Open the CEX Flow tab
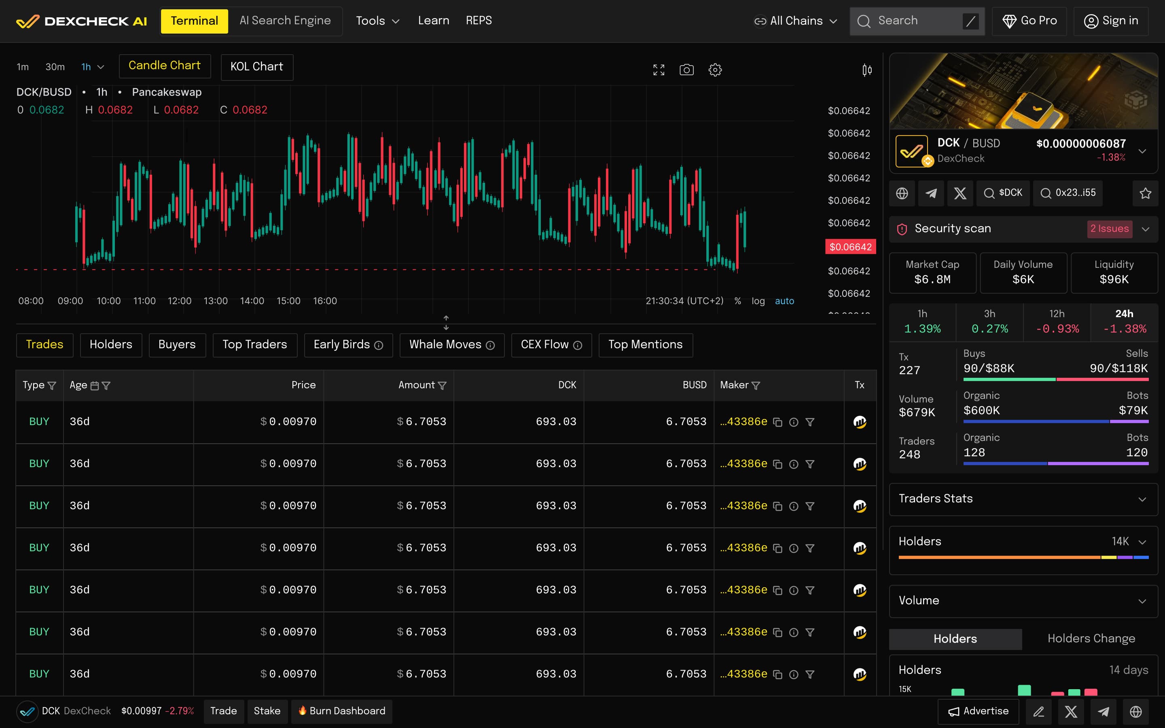 [551, 345]
